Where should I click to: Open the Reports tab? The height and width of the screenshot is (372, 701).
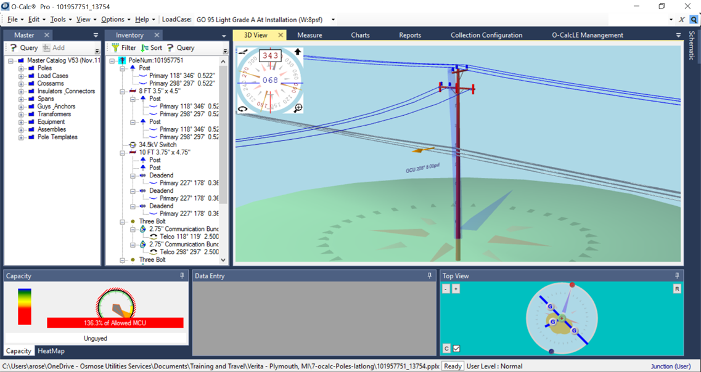409,35
